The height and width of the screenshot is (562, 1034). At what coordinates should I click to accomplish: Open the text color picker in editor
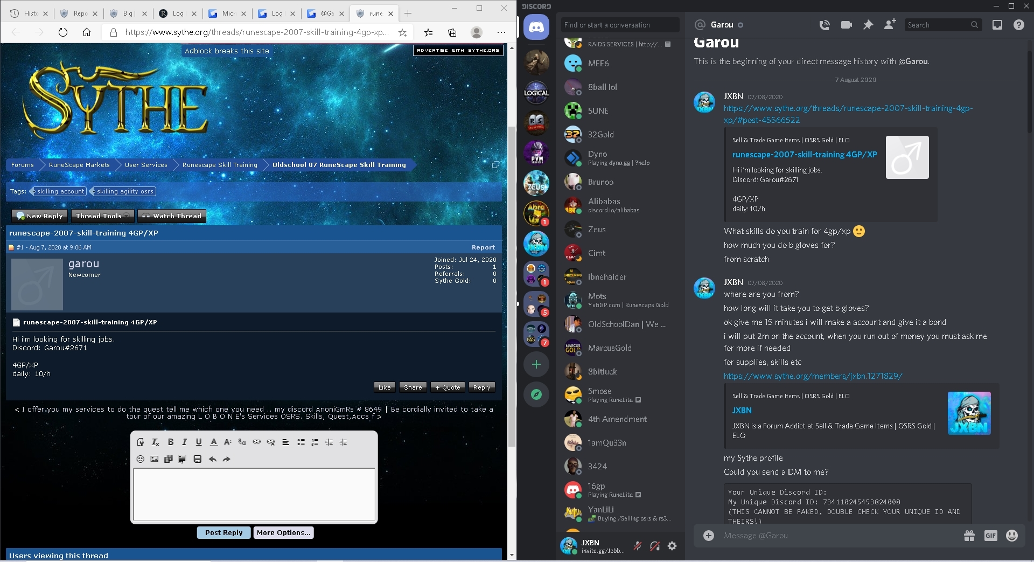[214, 442]
